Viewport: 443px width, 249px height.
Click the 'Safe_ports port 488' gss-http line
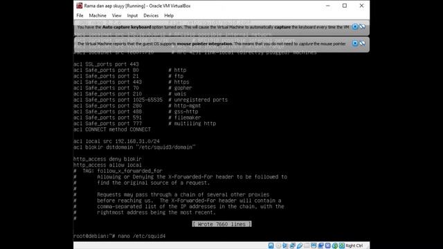pyautogui.click(x=136, y=112)
